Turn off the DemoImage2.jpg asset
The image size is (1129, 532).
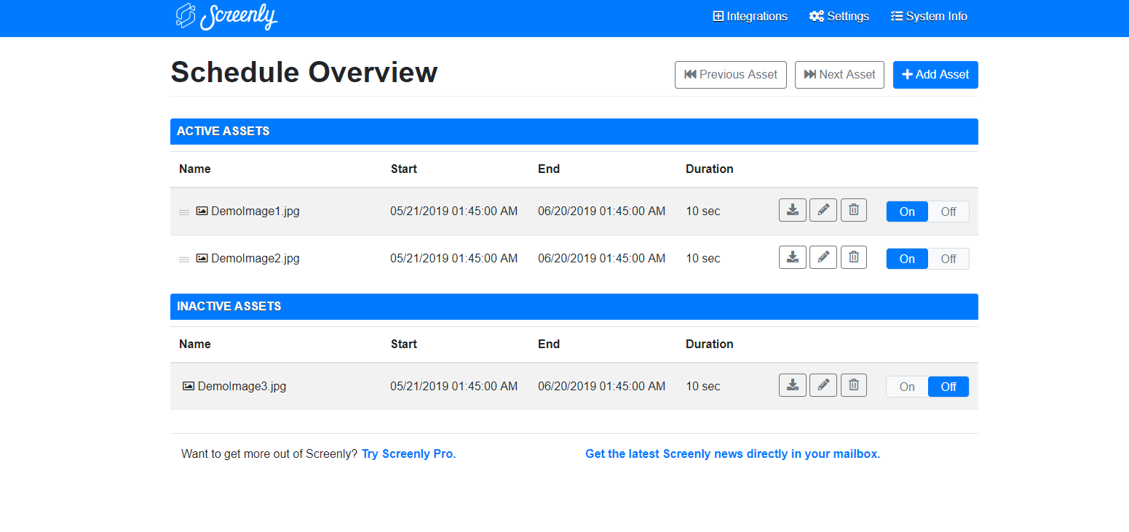pyautogui.click(x=948, y=259)
